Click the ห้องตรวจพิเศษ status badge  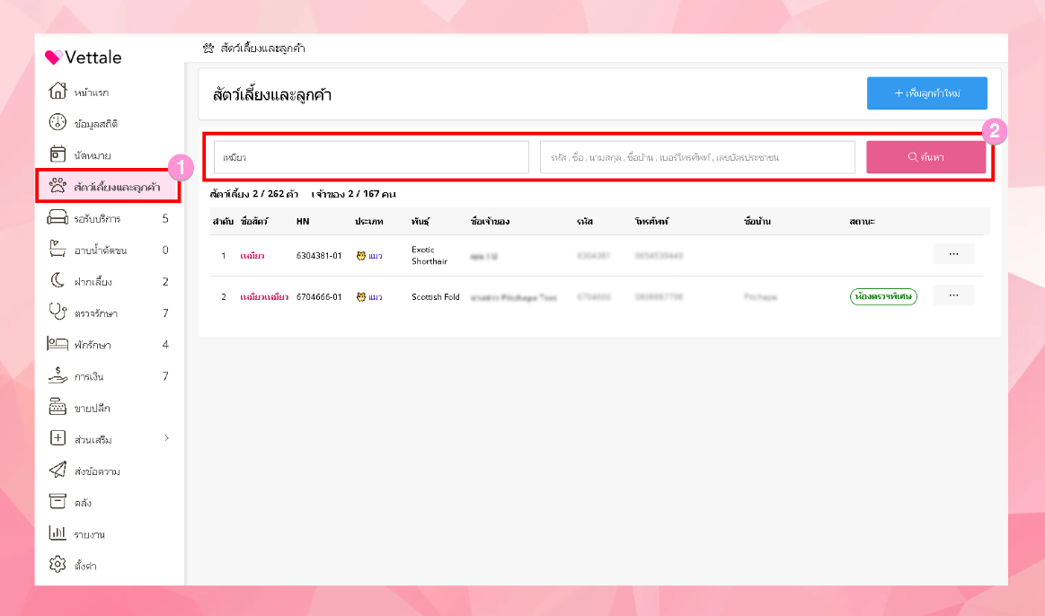883,296
